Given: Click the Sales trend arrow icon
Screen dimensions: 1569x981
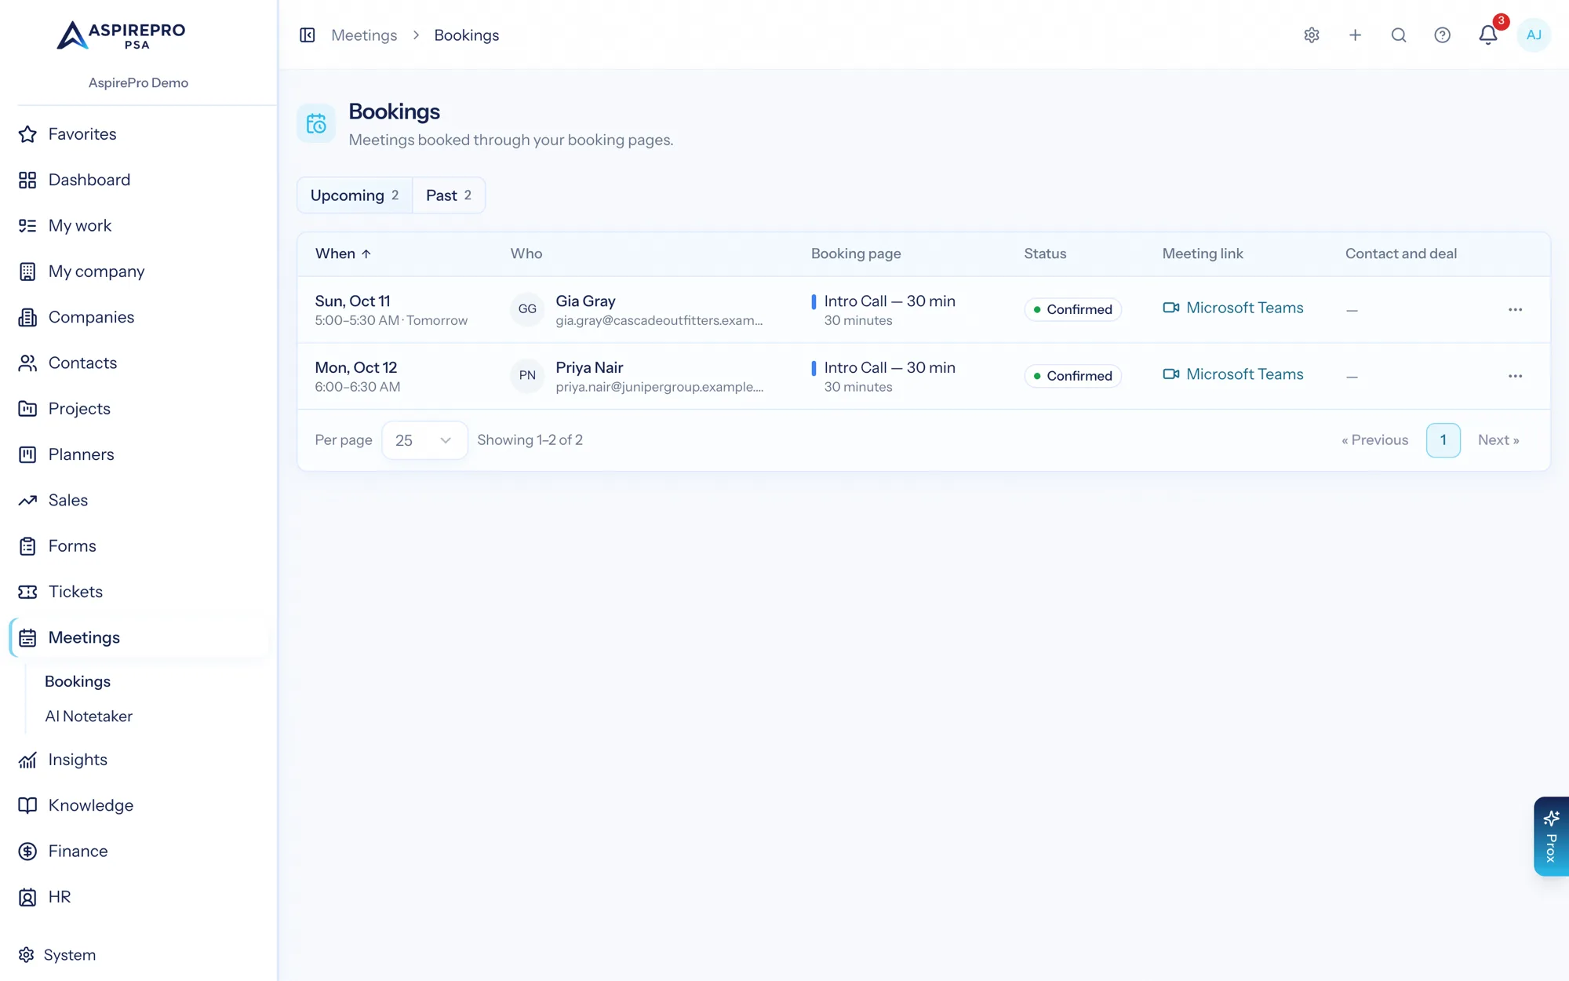Looking at the screenshot, I should (x=27, y=501).
